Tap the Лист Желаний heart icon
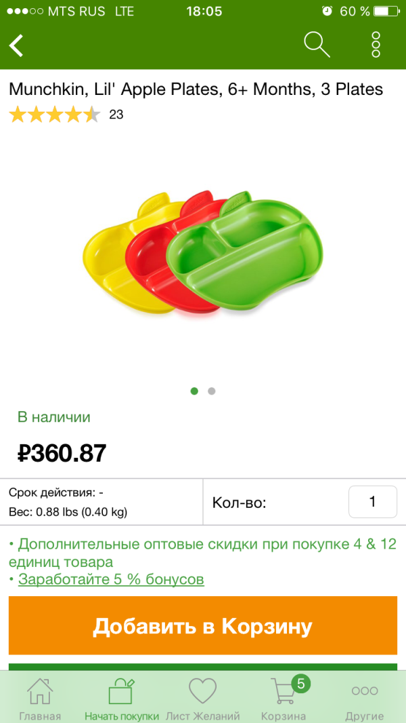The height and width of the screenshot is (723, 406). (x=202, y=692)
